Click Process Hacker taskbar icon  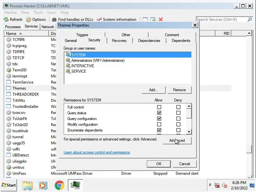point(75,185)
